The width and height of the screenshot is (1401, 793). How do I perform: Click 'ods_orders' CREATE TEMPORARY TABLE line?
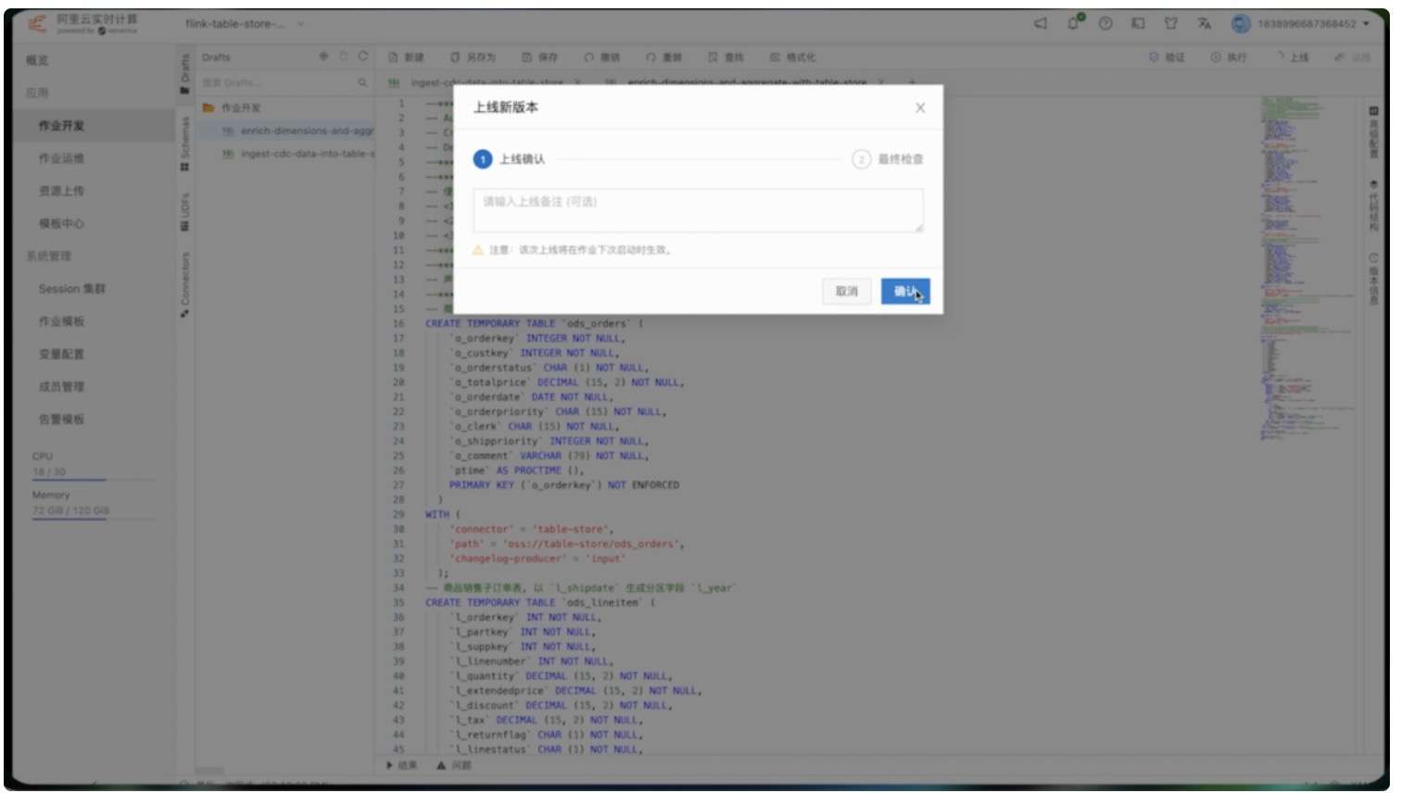[x=535, y=323]
